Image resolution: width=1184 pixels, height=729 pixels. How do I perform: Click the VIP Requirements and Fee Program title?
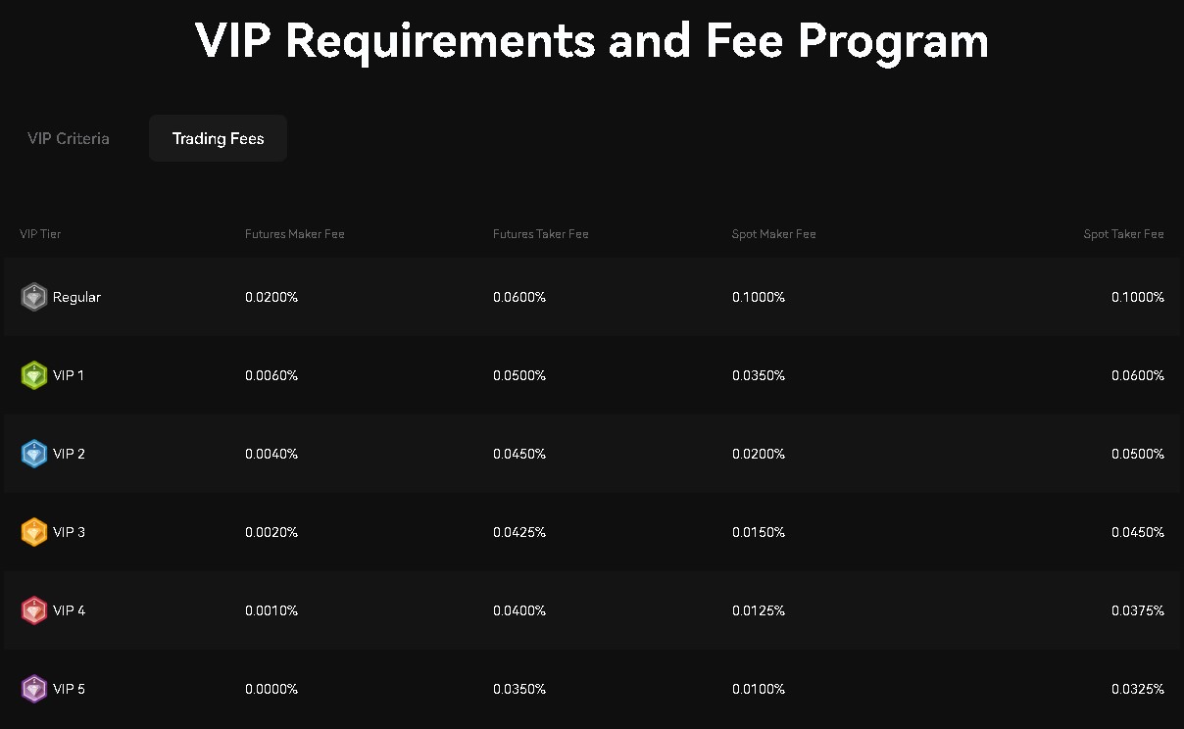(592, 40)
